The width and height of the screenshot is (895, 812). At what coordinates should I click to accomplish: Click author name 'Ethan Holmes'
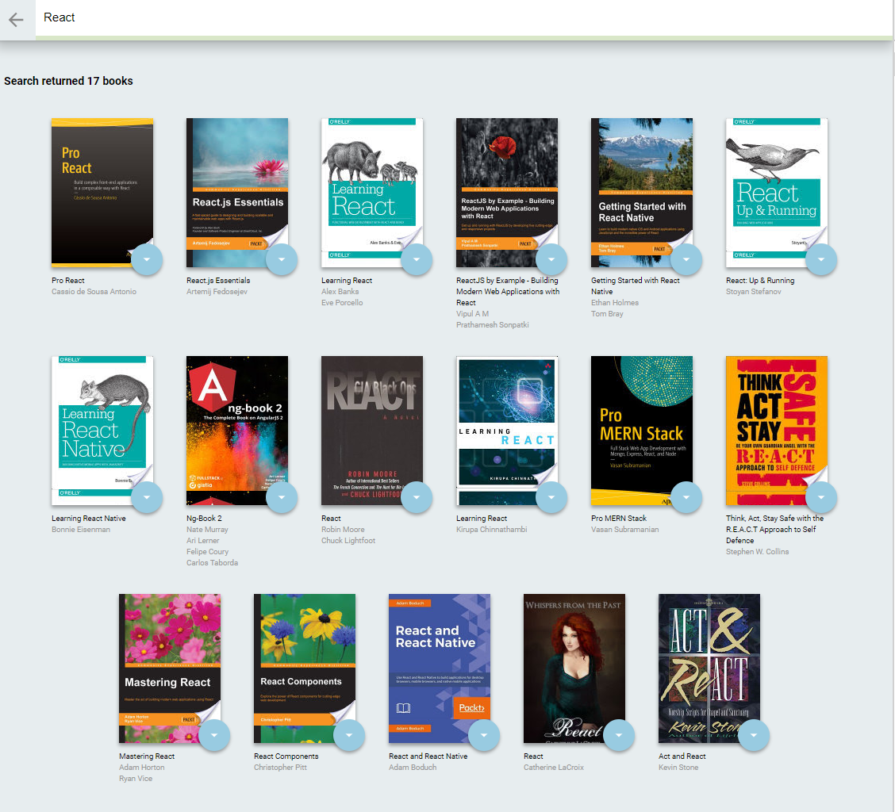(x=615, y=302)
